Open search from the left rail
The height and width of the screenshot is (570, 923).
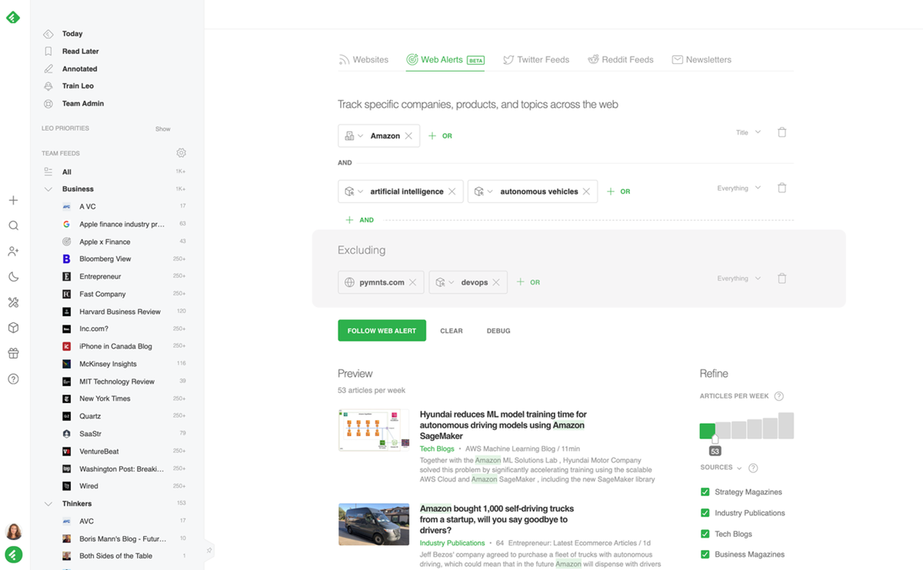click(x=12, y=225)
